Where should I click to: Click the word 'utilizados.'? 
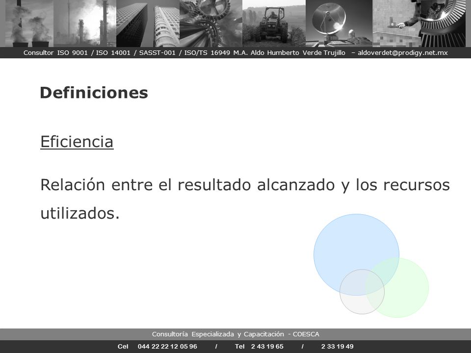80,213
